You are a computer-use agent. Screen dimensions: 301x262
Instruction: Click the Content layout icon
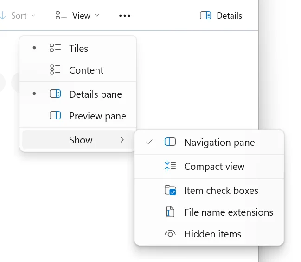pos(55,70)
